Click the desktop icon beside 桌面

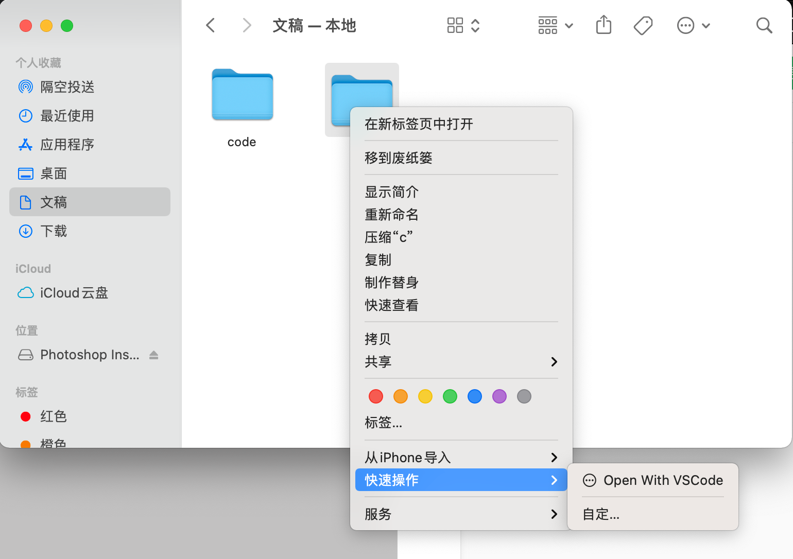point(26,173)
